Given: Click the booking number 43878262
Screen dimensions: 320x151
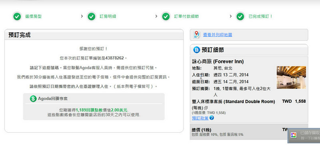Looking at the screenshot, I should (115, 58).
